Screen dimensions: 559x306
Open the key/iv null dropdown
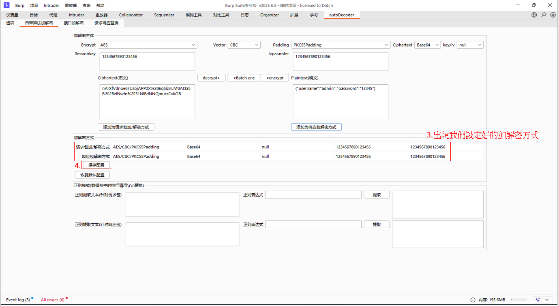pos(470,45)
